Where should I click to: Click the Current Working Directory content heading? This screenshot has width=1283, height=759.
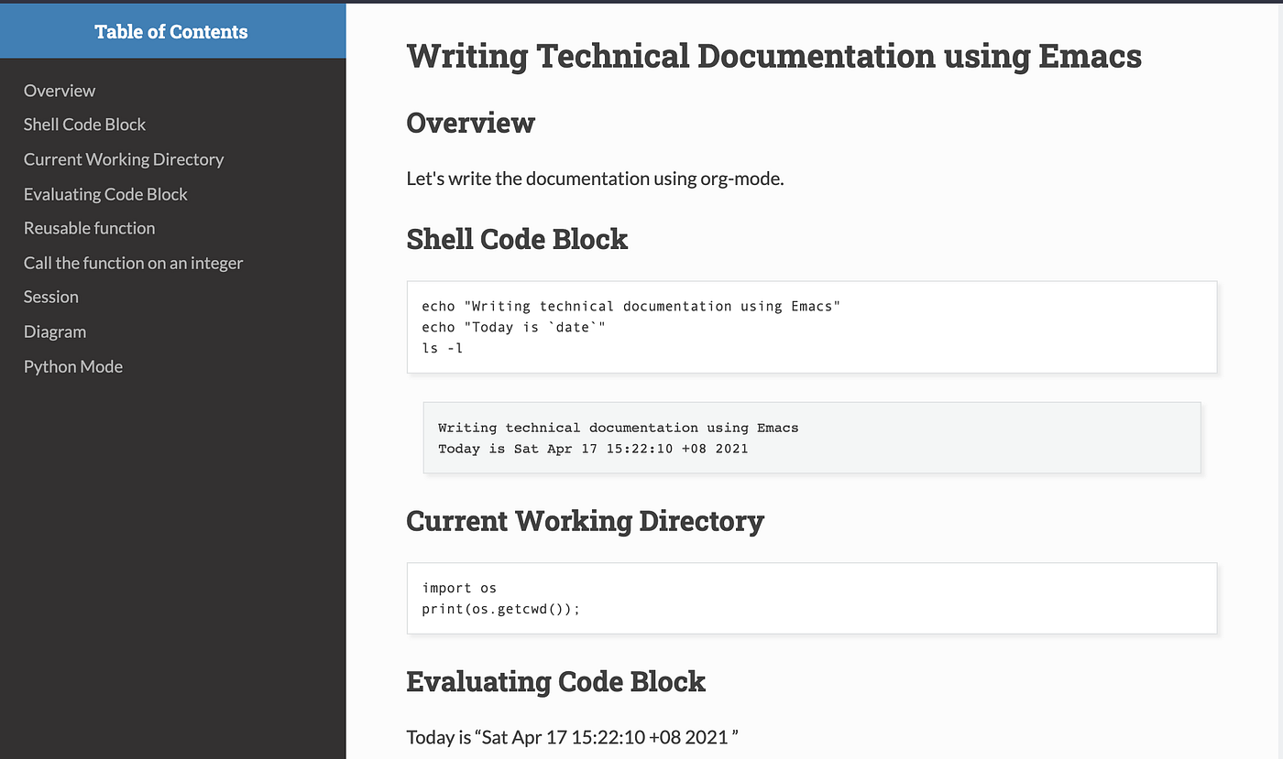[x=585, y=521]
